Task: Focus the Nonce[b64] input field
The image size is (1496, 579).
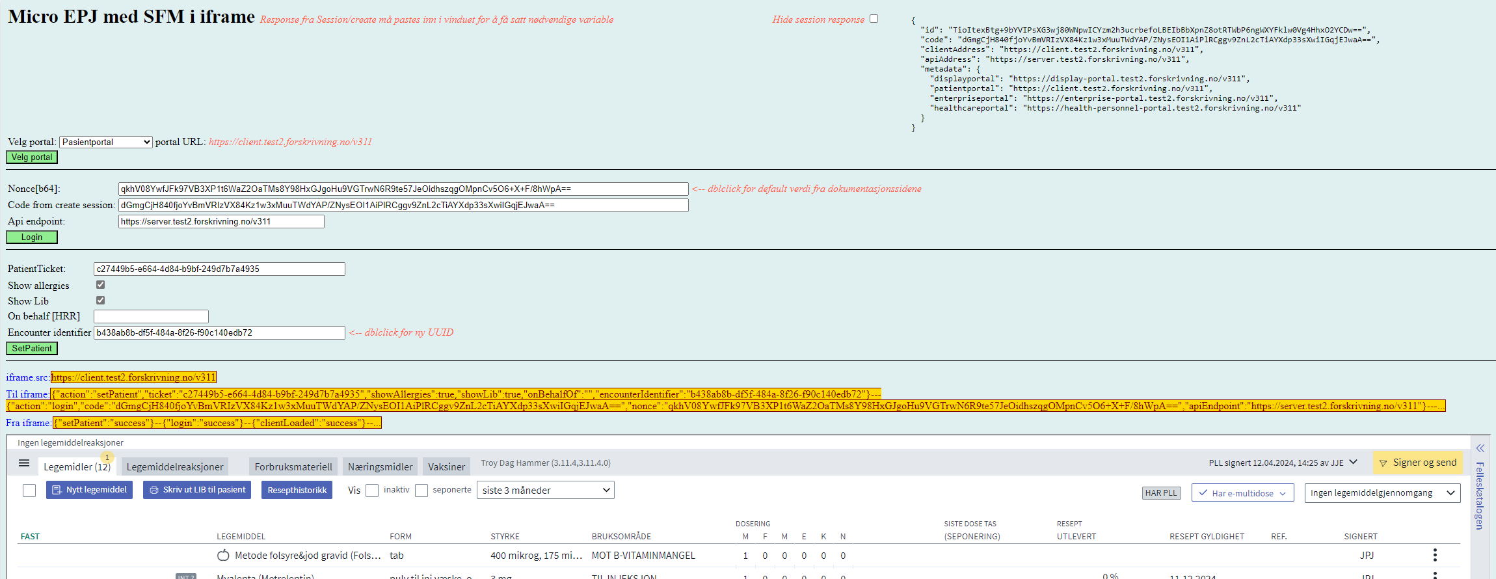Action: click(x=403, y=189)
